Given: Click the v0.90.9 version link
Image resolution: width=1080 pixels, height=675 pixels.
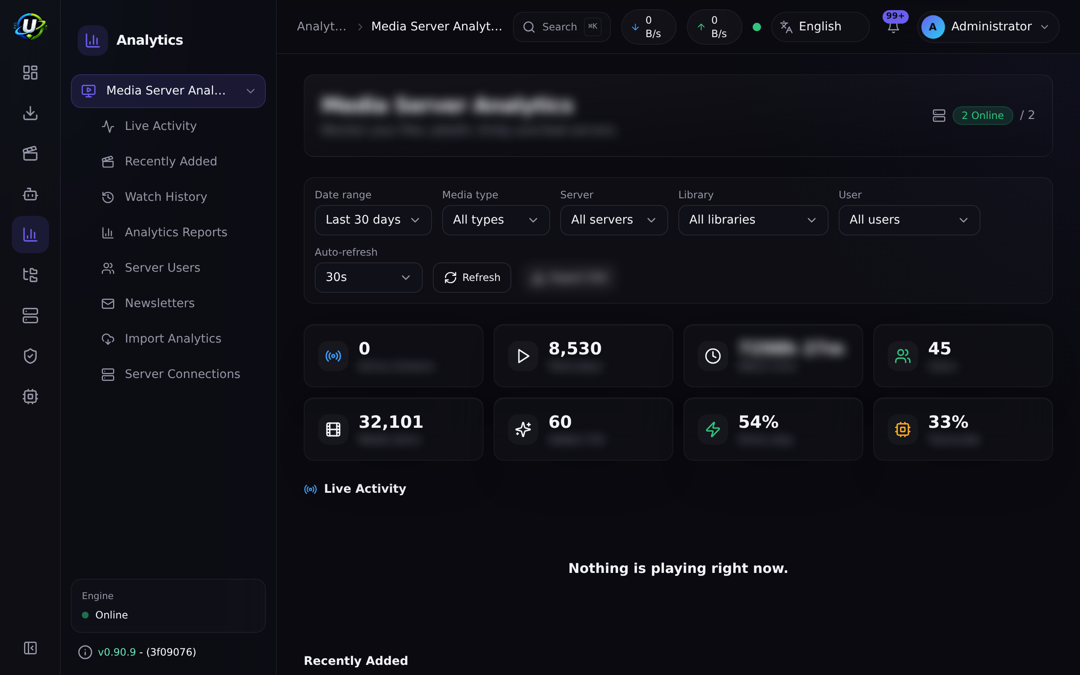Looking at the screenshot, I should 116,652.
